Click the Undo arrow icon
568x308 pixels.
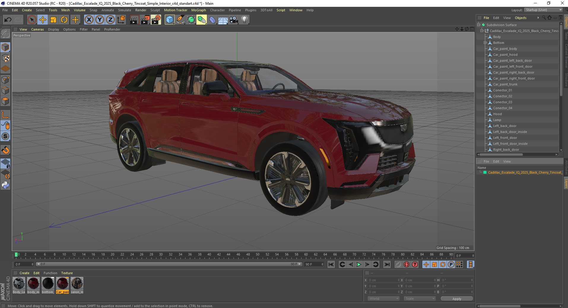click(8, 20)
